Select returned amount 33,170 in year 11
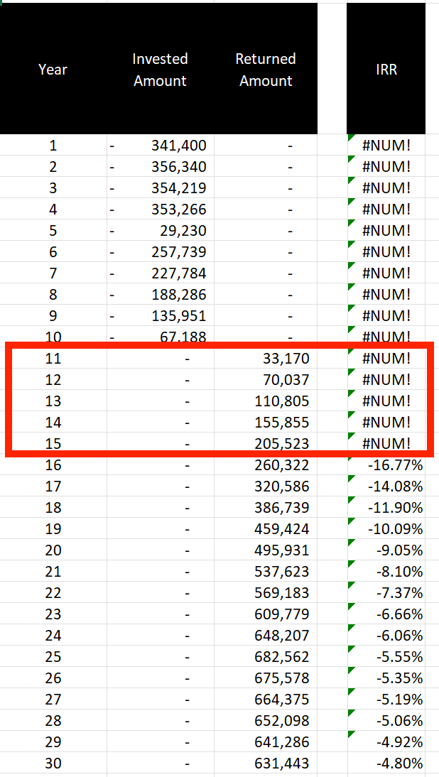 tap(266, 358)
